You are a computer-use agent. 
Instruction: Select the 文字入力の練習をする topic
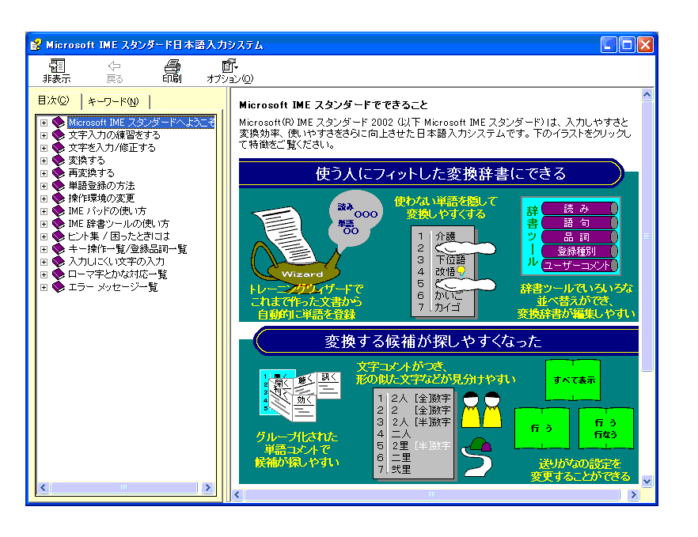click(114, 134)
